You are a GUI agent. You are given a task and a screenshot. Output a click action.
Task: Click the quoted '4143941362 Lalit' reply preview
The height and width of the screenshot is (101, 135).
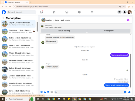coord(123,82)
